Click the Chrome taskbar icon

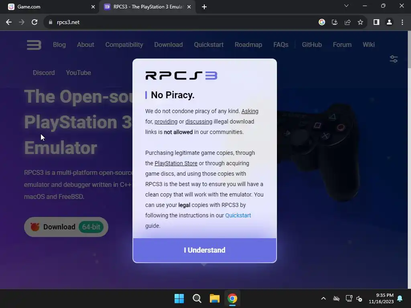coord(232,298)
